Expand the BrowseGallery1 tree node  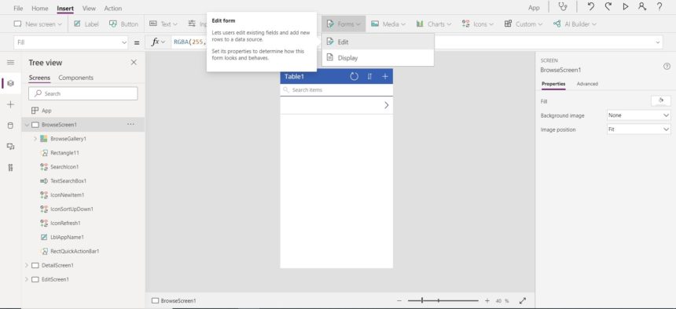click(35, 139)
